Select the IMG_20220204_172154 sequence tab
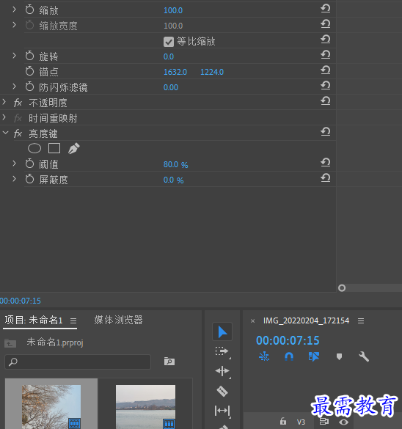This screenshot has height=429, width=402. [306, 320]
